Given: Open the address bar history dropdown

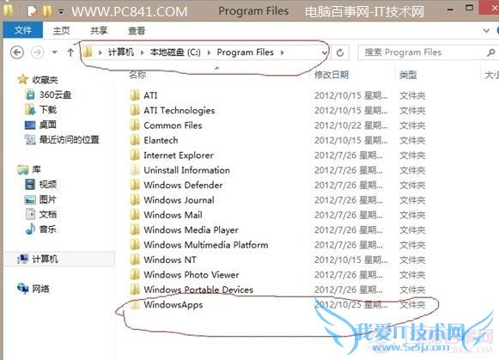Looking at the screenshot, I should (325, 52).
